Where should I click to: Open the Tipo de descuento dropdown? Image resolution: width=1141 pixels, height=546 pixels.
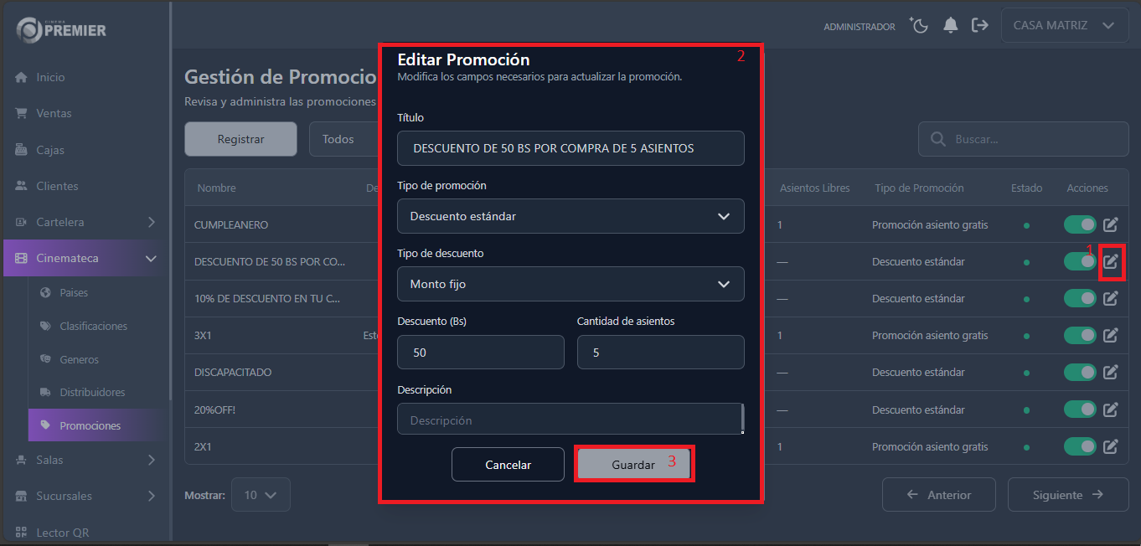click(x=570, y=284)
